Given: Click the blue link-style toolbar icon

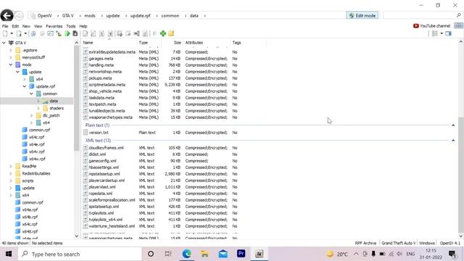Looking at the screenshot, I should point(33,34).
